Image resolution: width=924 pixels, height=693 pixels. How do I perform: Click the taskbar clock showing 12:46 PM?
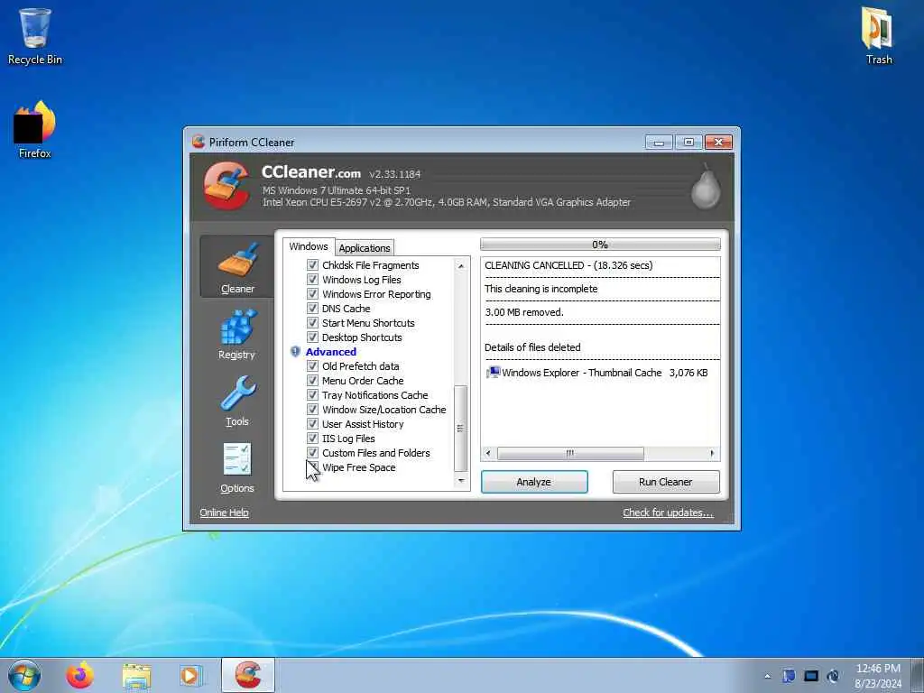click(877, 676)
